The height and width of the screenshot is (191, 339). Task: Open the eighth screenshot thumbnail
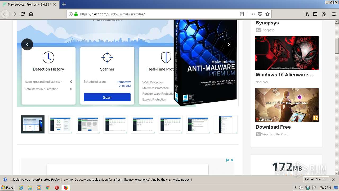point(226,124)
